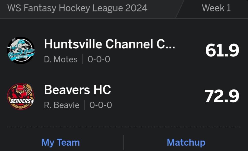This screenshot has height=151, width=248.
Task: Select the Week 1 tab
Action: click(216, 8)
